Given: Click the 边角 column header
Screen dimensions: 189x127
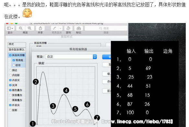Looking at the screenshot, I should click(168, 51).
